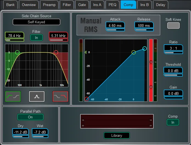Select the Threshold 0.0 dB value box
The height and width of the screenshot is (145, 191).
(173, 71)
